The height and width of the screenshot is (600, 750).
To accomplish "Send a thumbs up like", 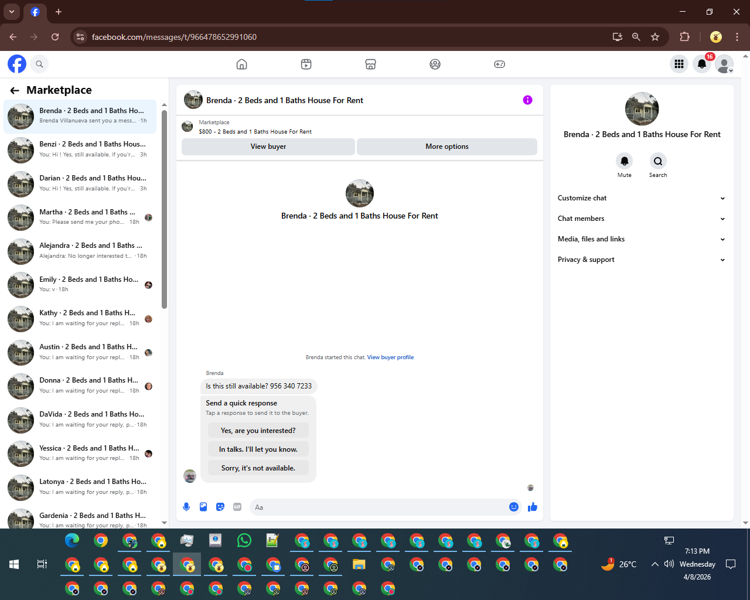I will (532, 507).
